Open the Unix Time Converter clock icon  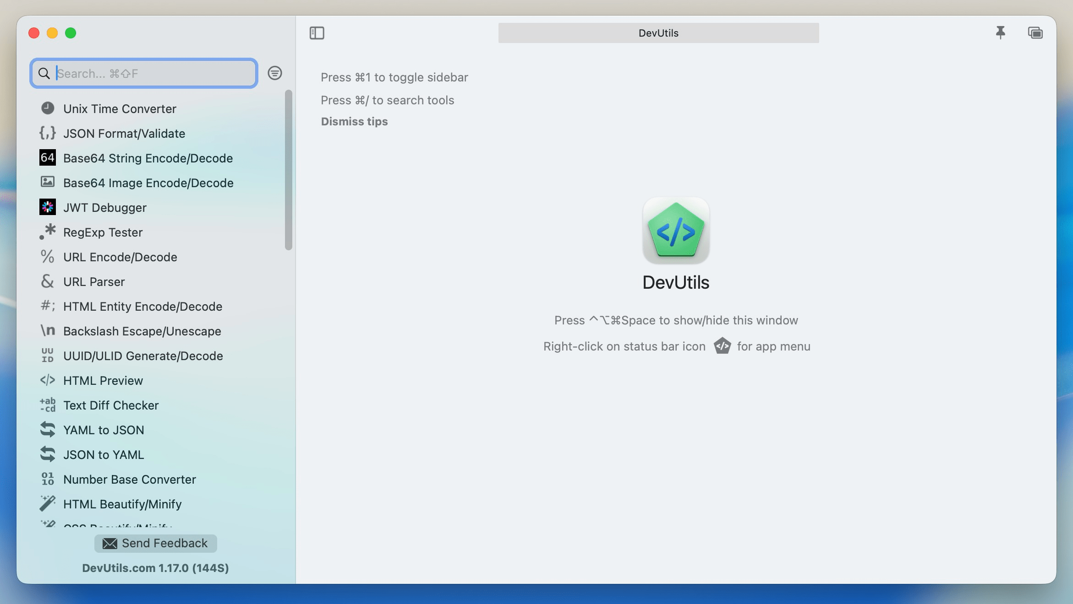coord(47,108)
